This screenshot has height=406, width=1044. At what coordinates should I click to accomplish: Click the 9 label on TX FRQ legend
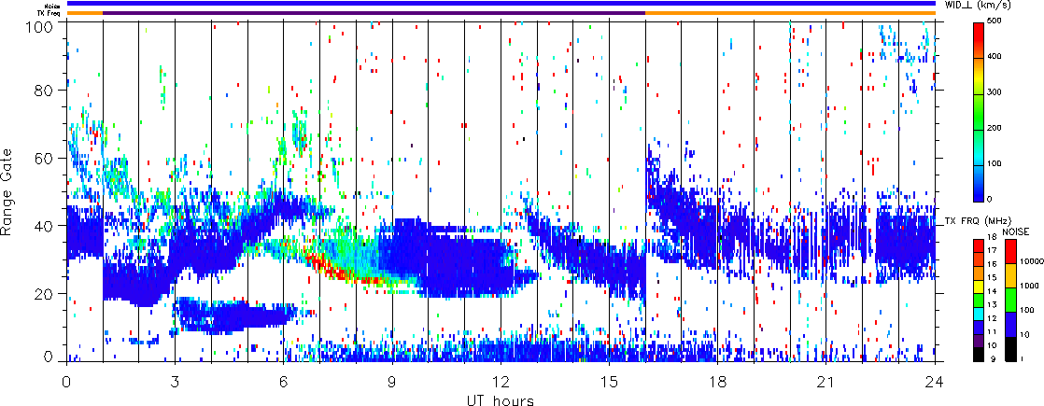point(993,358)
